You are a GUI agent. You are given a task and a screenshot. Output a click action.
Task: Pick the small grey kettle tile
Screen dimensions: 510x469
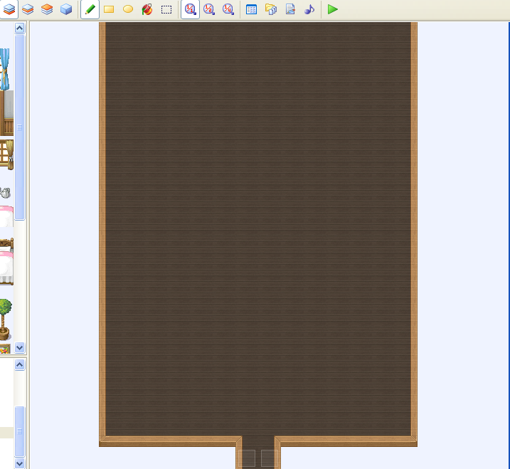(x=5, y=193)
